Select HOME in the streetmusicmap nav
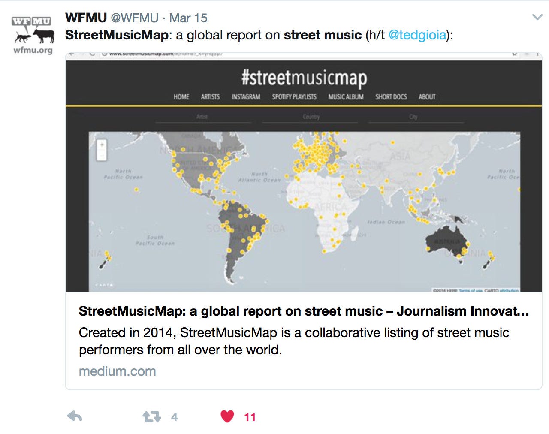This screenshot has height=434, width=549. click(181, 97)
